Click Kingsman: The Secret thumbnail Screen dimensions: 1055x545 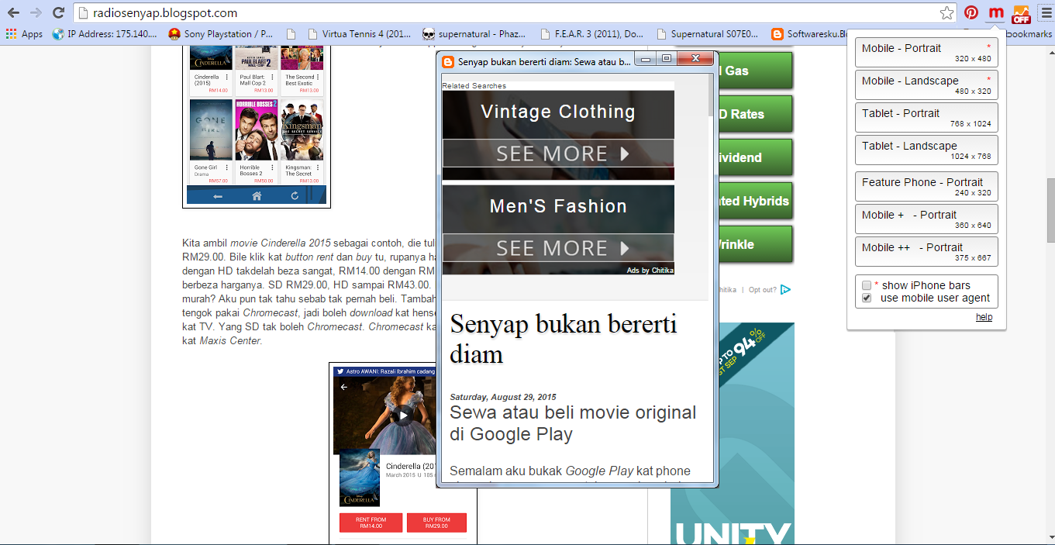coord(302,129)
